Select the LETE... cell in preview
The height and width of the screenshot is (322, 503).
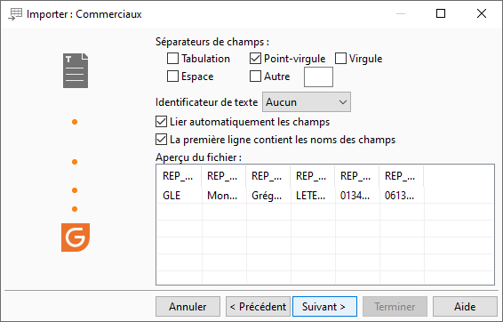coord(313,195)
